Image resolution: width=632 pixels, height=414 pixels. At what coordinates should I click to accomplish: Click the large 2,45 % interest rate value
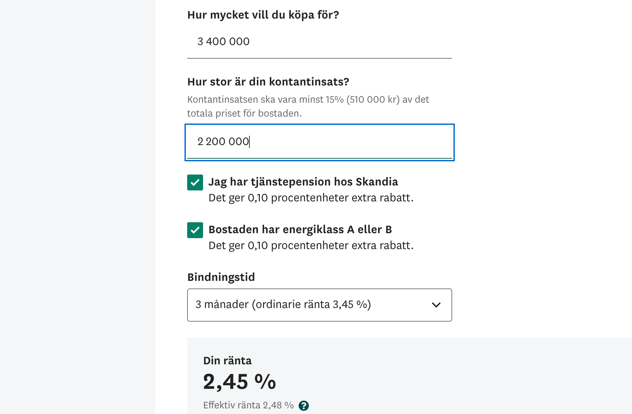pos(239,382)
